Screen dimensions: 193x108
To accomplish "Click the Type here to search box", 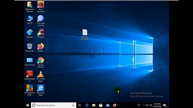I will [54, 105].
